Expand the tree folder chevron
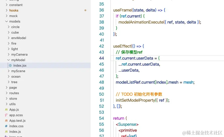224x137 pixels. 9,82
